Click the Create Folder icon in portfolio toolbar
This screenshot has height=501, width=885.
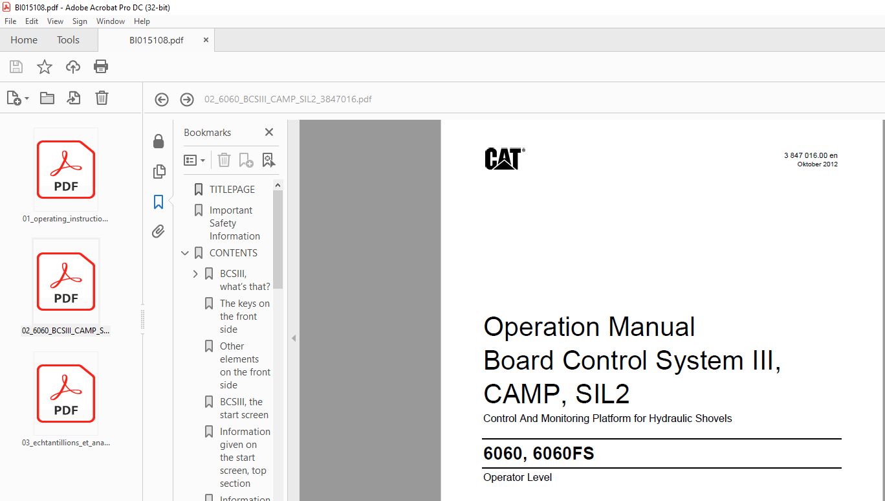click(47, 98)
